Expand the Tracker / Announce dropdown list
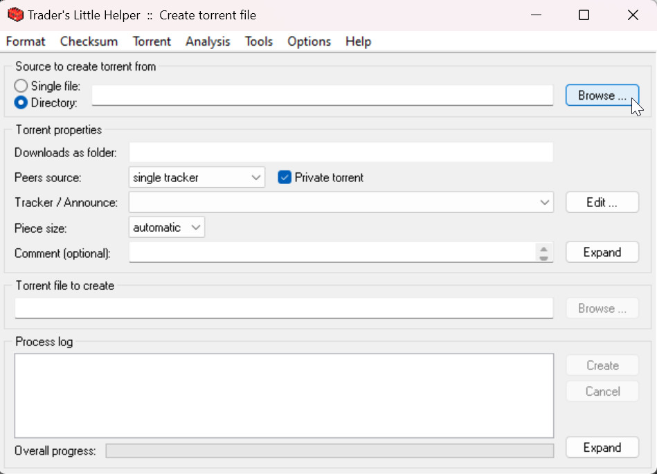 point(545,203)
